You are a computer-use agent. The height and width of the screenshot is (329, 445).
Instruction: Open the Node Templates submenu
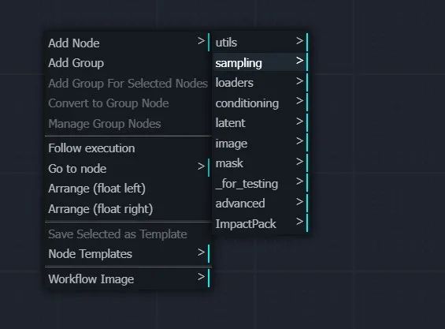coord(128,253)
